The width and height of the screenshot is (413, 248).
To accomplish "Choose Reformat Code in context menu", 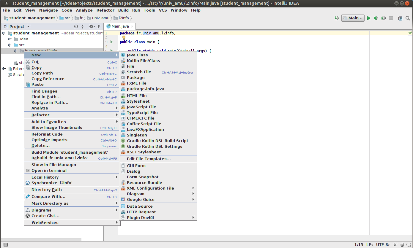I will (x=71, y=134).
